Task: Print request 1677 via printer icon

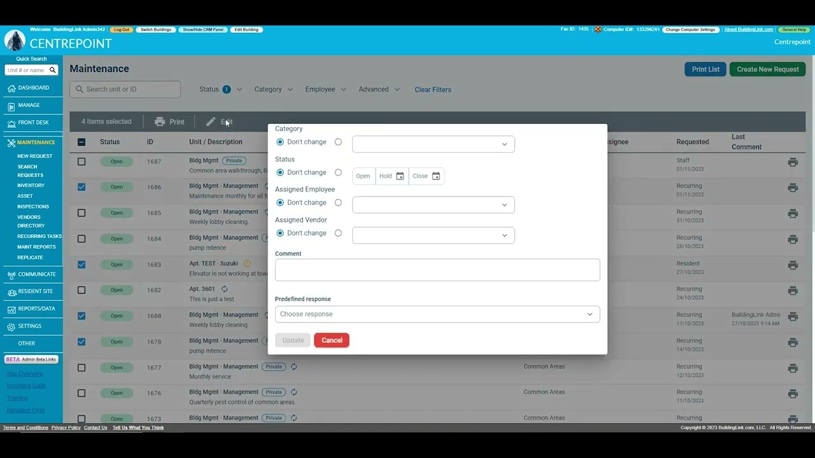Action: pos(793,368)
